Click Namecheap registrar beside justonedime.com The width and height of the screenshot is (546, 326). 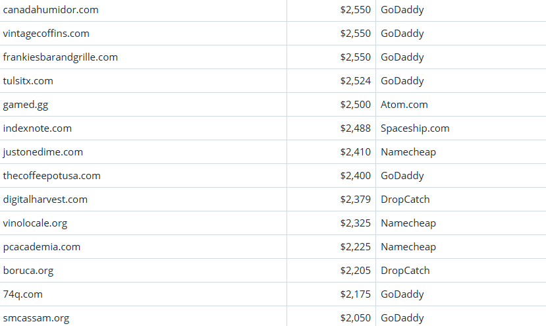pos(408,152)
